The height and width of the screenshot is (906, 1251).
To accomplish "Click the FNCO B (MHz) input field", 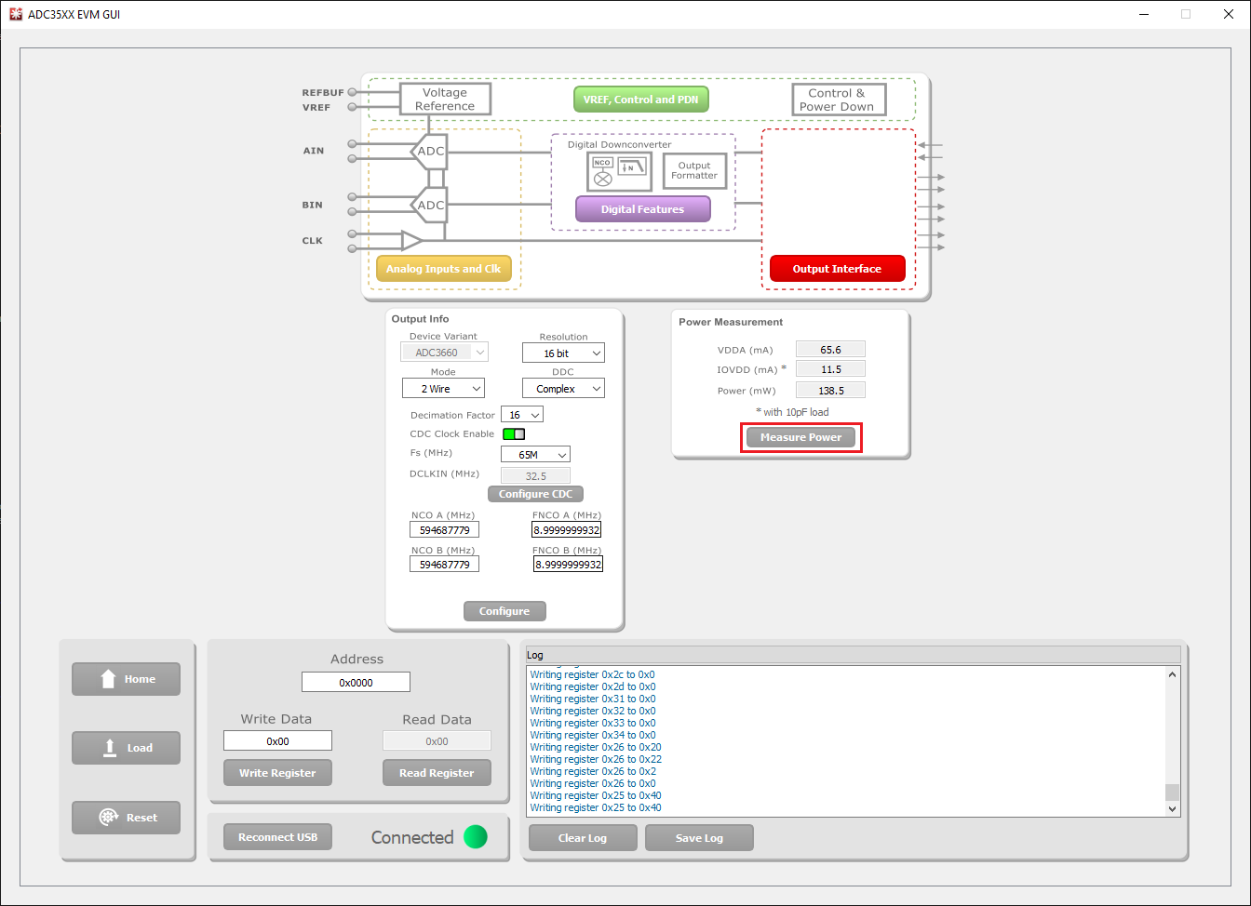I will (x=568, y=564).
